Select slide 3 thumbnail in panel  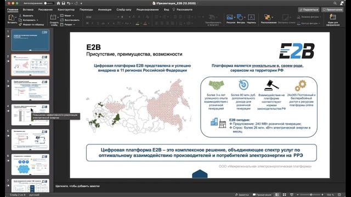tap(30, 90)
